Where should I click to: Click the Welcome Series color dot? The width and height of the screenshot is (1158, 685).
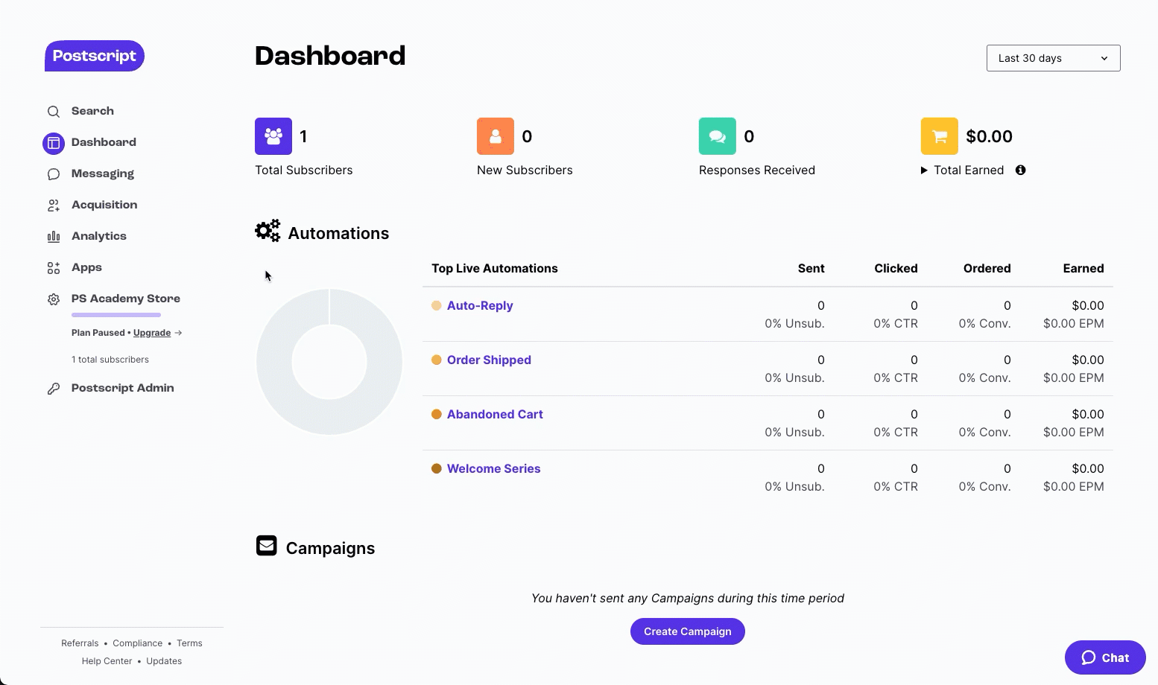[437, 468]
